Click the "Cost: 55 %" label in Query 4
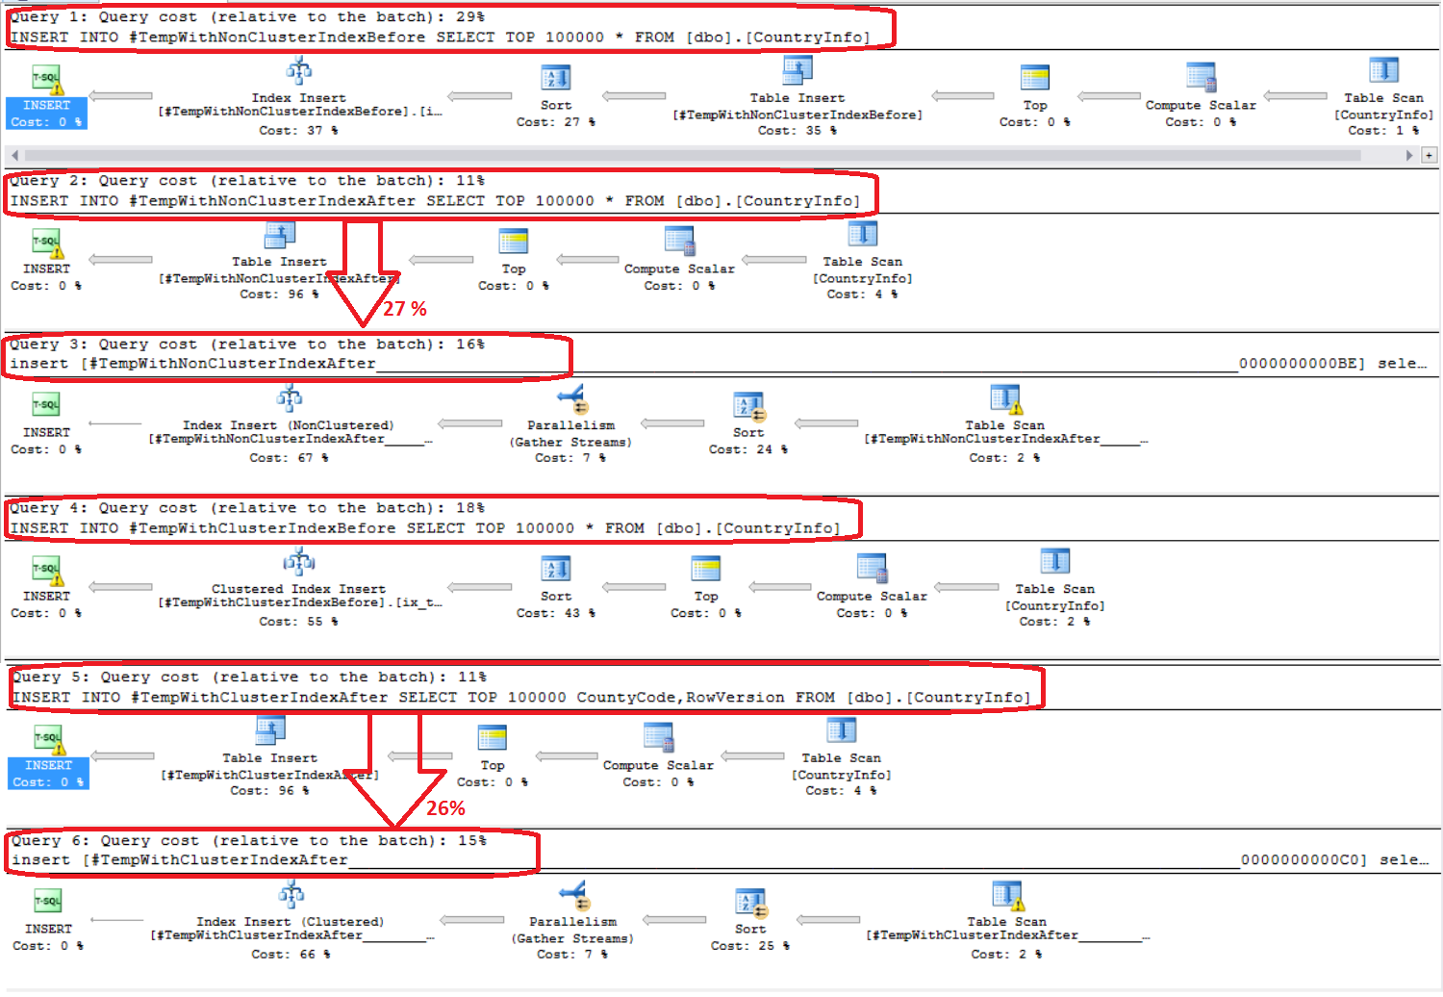 click(298, 622)
